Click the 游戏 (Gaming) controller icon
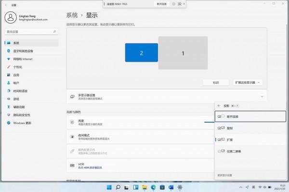 (9, 99)
